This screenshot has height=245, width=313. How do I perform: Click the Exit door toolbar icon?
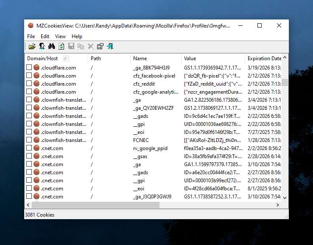(110, 46)
